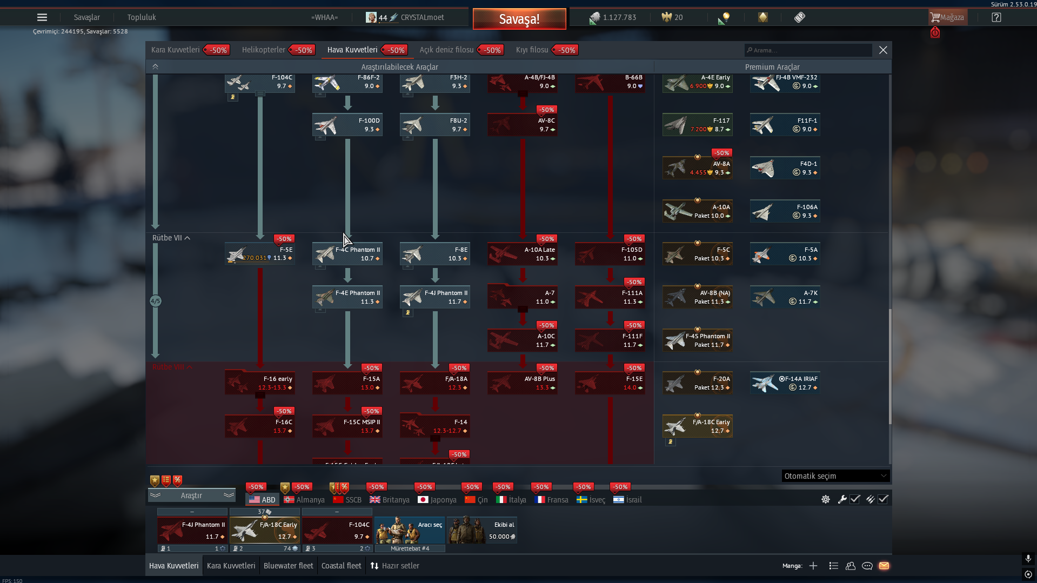Open the Topluluk menu

tap(142, 17)
